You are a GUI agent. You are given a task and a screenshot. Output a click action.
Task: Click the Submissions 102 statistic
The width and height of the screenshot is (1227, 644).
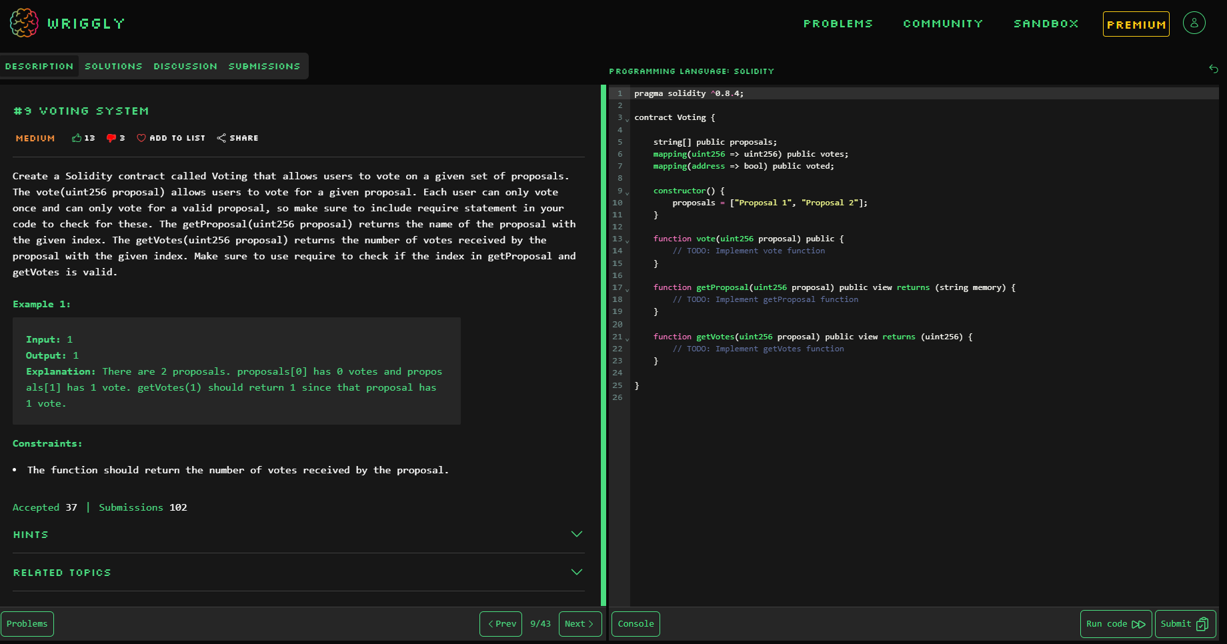coord(143,507)
